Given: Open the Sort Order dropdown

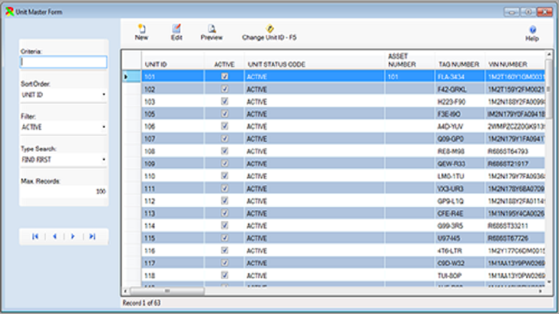Looking at the screenshot, I should (x=63, y=95).
